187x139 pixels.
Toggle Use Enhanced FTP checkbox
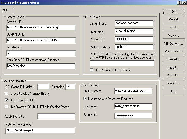pos(7,100)
